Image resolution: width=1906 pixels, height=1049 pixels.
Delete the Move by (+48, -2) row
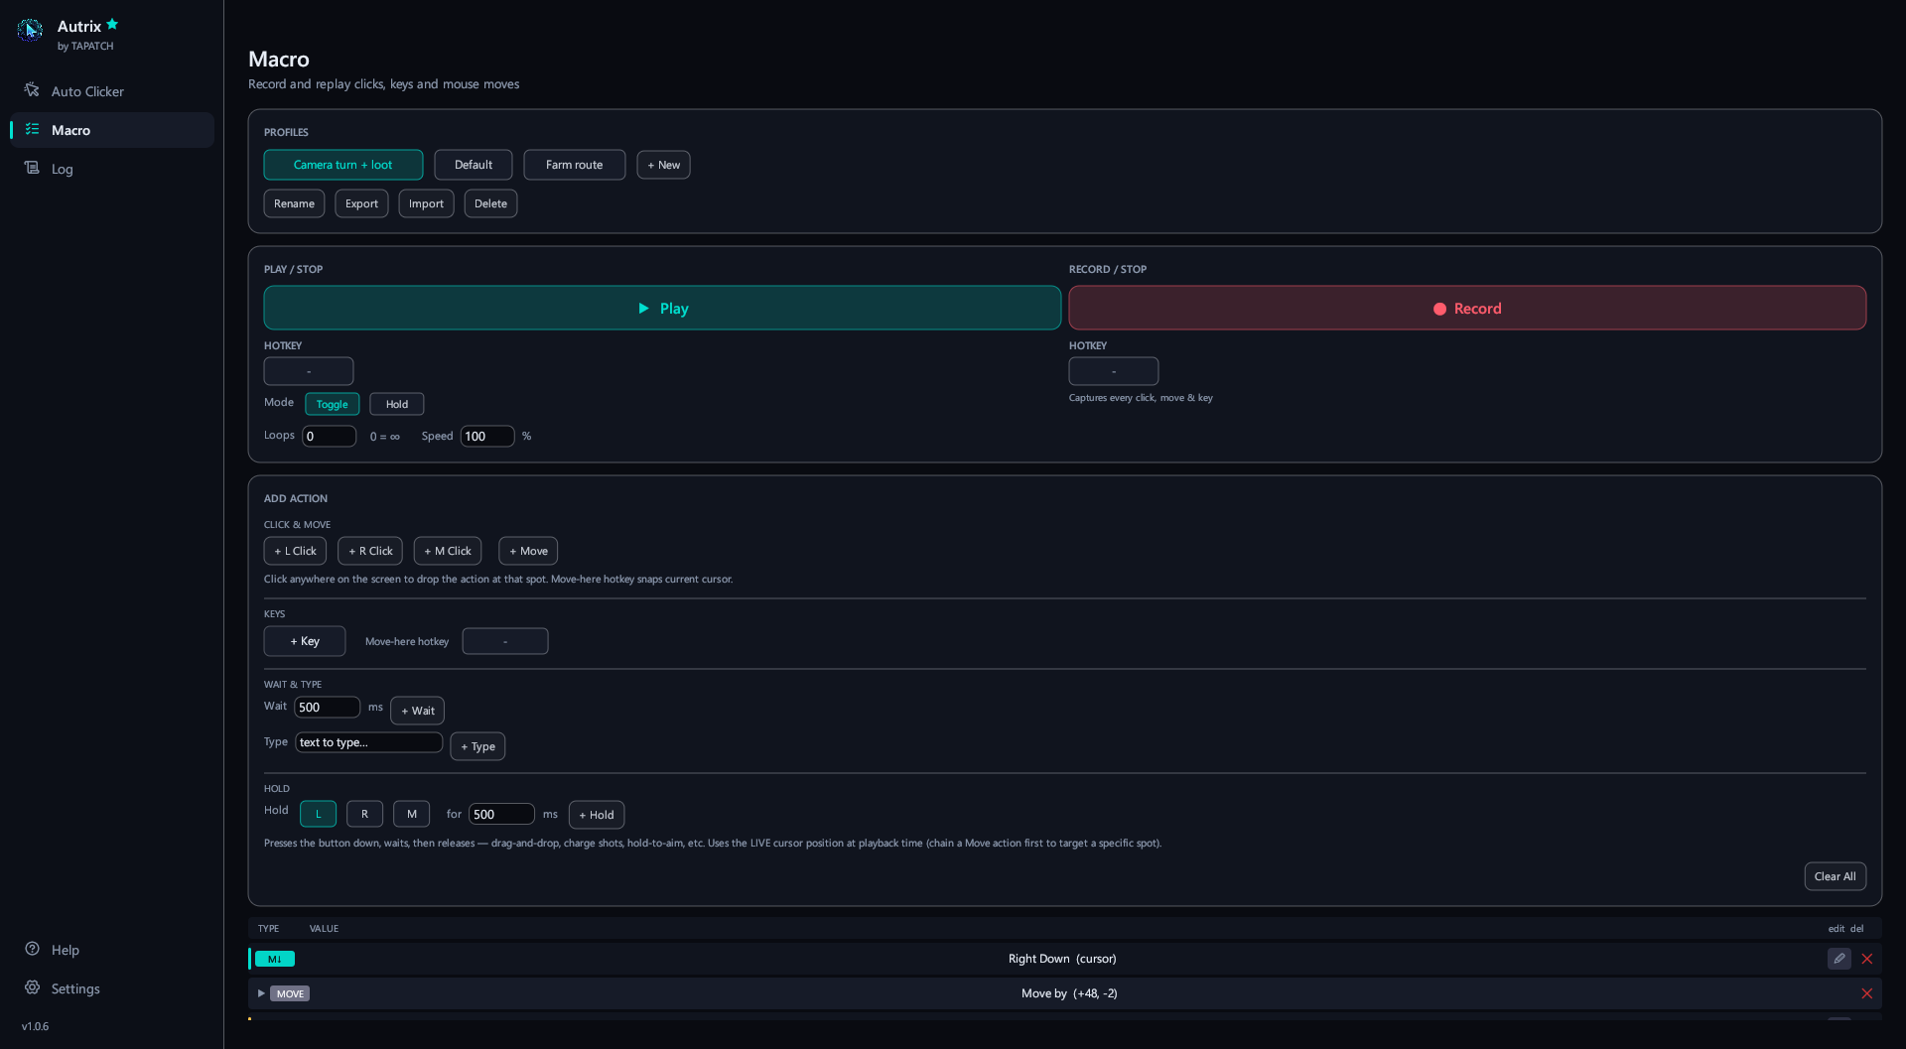1866,993
